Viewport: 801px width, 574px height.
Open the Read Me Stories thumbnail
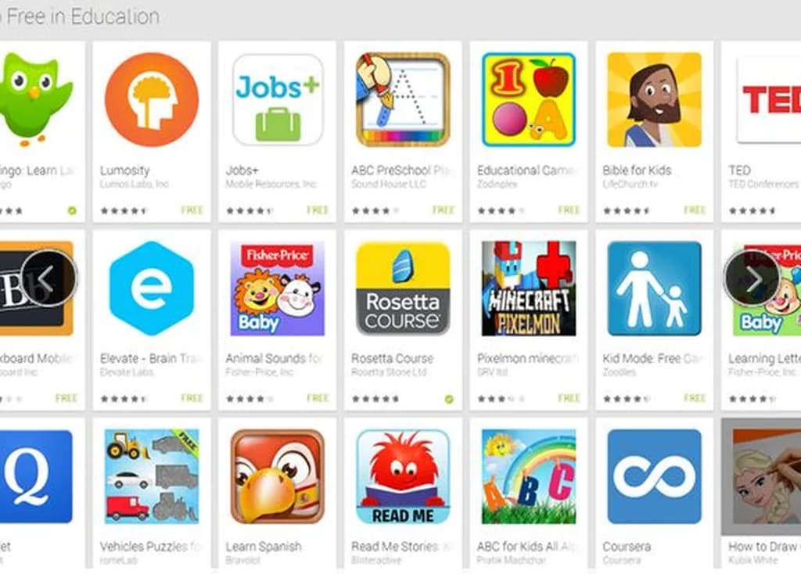pyautogui.click(x=403, y=476)
